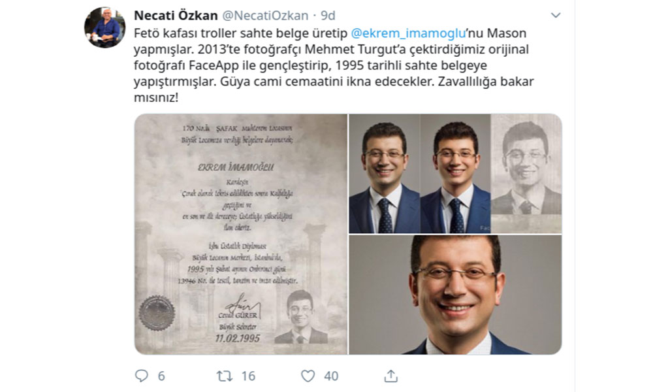View the tweet's 9d timestamp
Screen dimensions: 653x392
328,16
